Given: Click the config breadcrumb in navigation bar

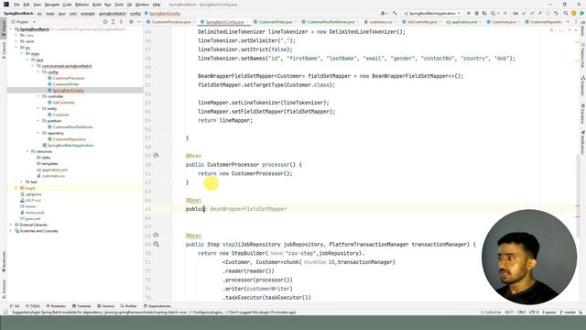Looking at the screenshot, I should coord(135,14).
